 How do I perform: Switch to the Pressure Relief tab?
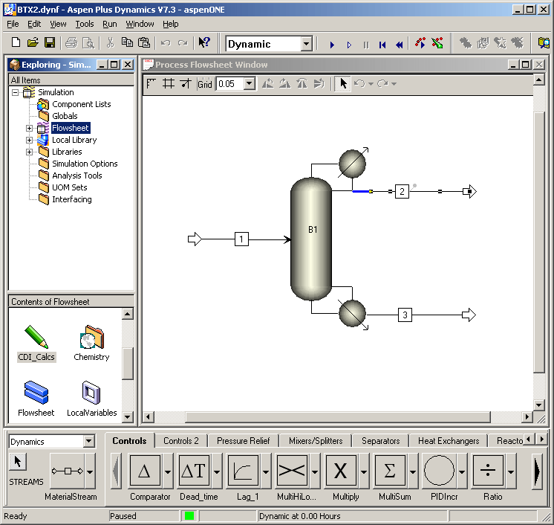[x=243, y=441]
